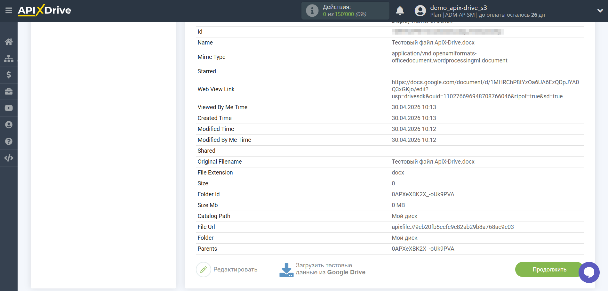Viewport: 608px width, 291px height.
Task: Select the File Url apixfile value
Action: pyautogui.click(x=453, y=227)
